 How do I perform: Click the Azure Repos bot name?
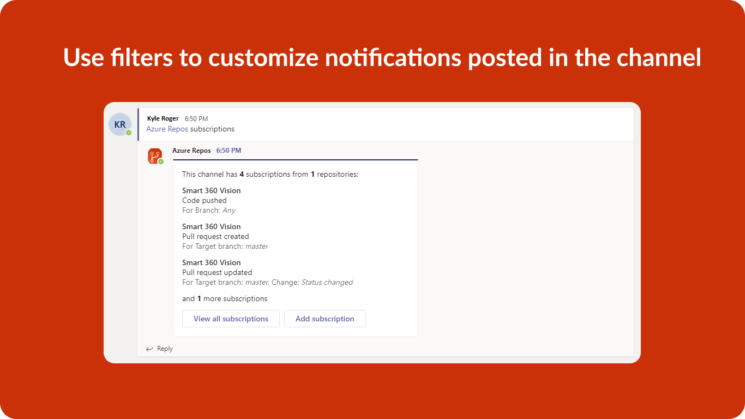(191, 151)
